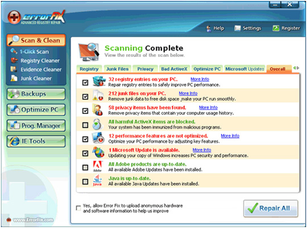Image resolution: width=307 pixels, height=228 pixels.
Task: Uncheck the 32 registry entries checkbox
Action: tap(85, 82)
